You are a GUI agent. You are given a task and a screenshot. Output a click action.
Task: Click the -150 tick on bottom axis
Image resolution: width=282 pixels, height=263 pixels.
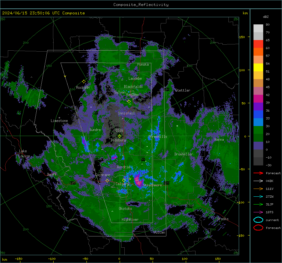tap(18, 259)
